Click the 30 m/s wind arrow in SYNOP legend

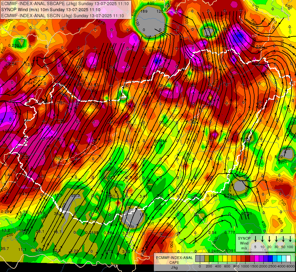point(276,239)
